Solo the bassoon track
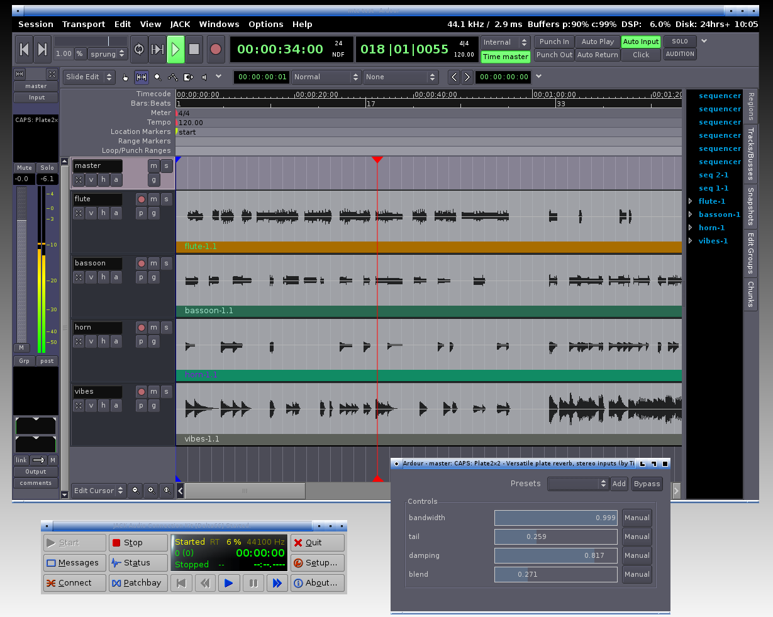 (x=166, y=264)
